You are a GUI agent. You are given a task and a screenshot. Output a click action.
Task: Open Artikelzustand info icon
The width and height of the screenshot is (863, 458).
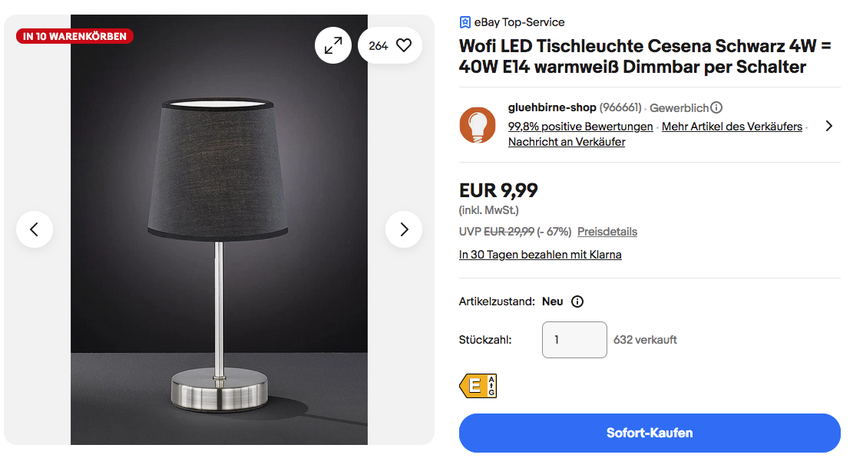click(577, 301)
